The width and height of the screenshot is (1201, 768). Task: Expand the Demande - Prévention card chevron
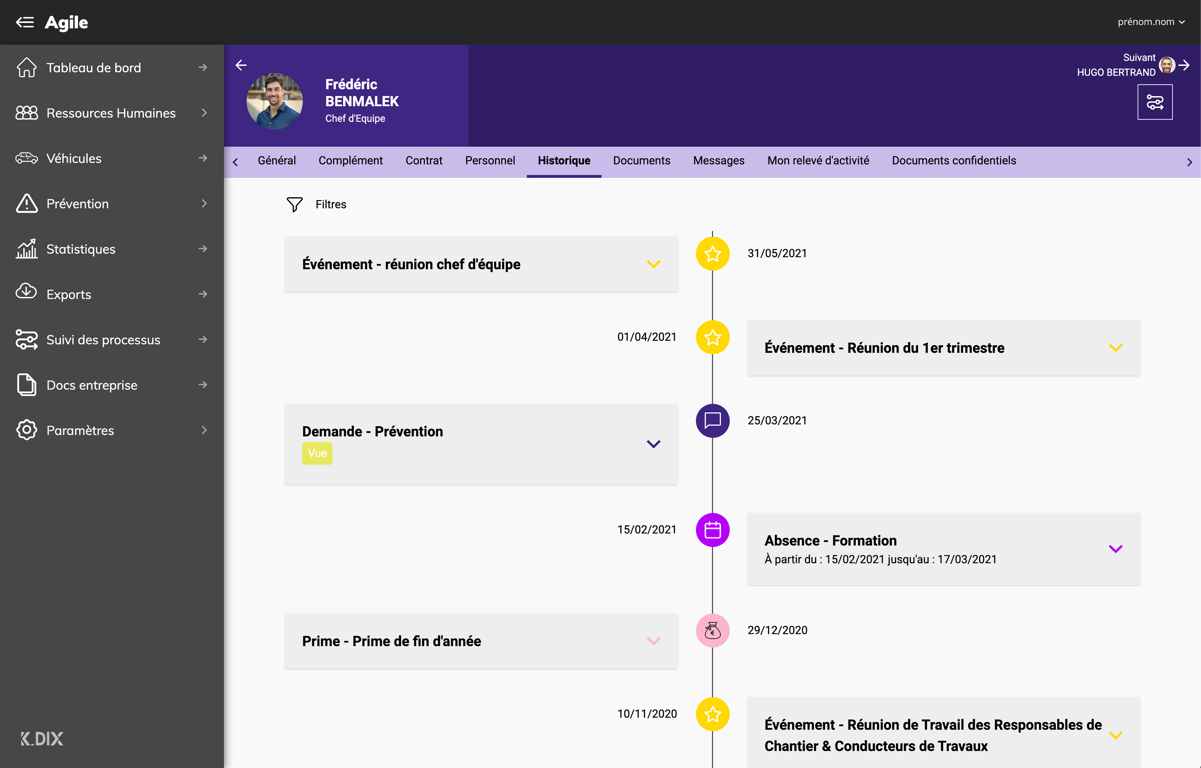coord(653,444)
